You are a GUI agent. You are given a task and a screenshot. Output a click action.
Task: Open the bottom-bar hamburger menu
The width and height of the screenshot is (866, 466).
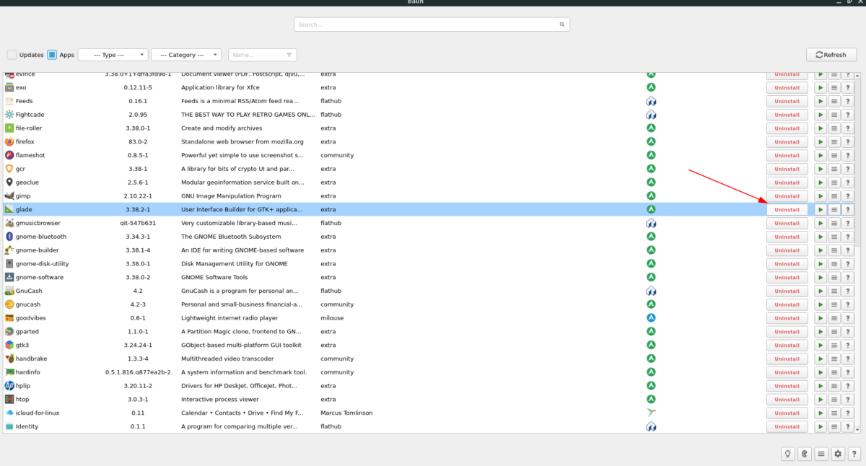tap(821, 454)
